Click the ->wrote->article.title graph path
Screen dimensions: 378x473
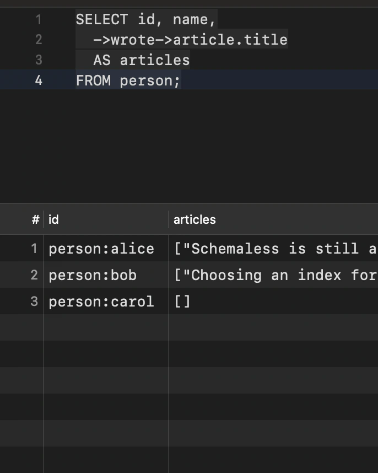coord(191,40)
